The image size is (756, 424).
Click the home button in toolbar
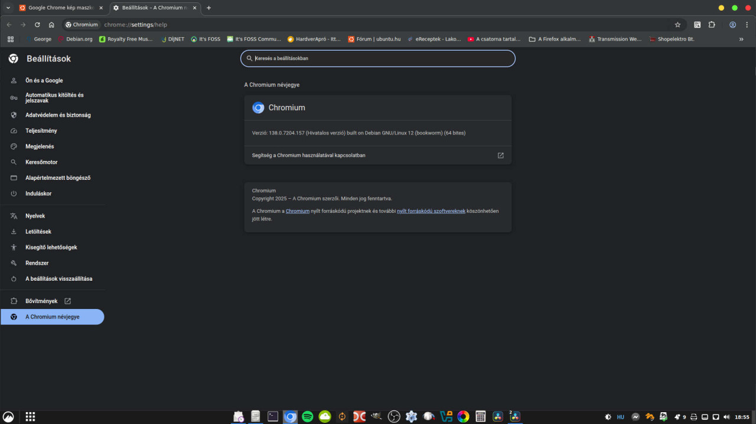51,25
